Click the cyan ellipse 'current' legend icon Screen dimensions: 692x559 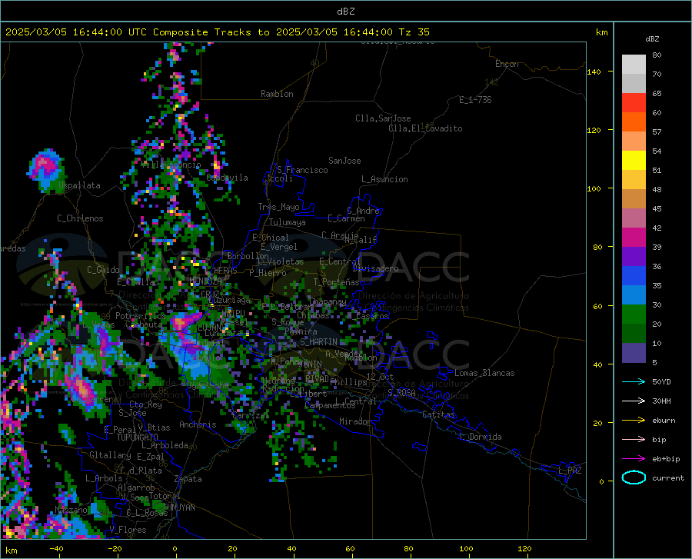pos(634,477)
